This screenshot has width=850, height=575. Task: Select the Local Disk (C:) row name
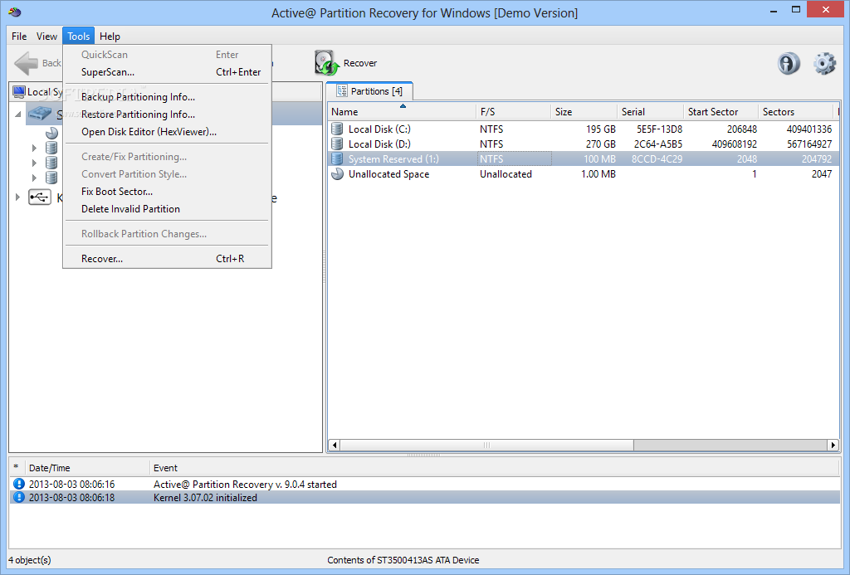tap(379, 129)
